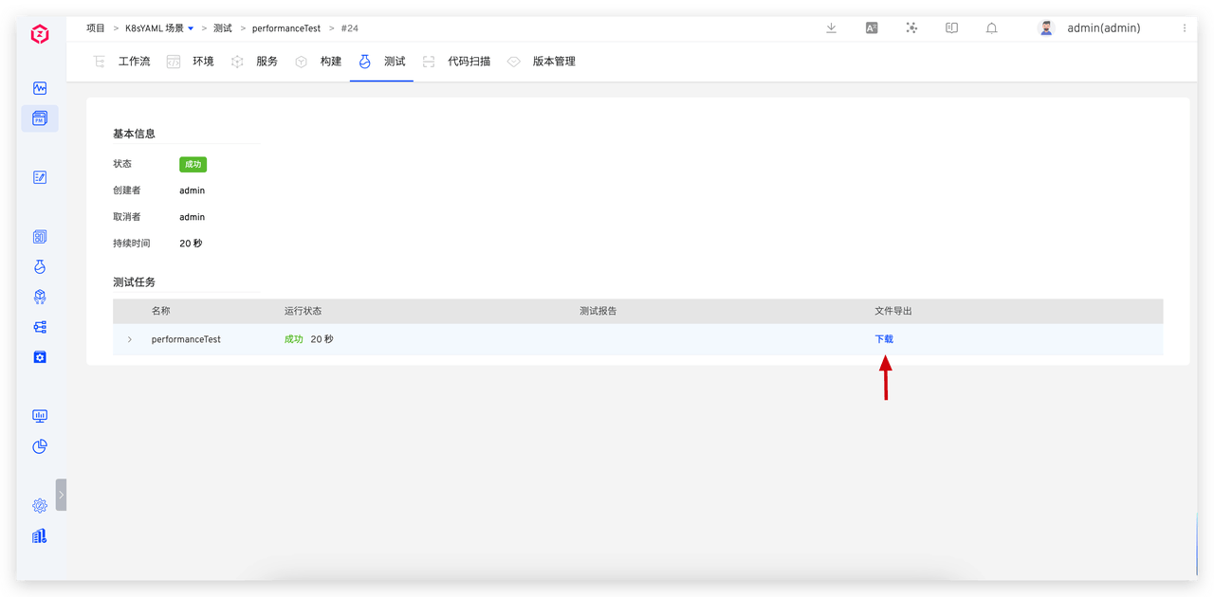Open the pie chart icon in sidebar
The width and height of the screenshot is (1214, 597).
(x=40, y=446)
